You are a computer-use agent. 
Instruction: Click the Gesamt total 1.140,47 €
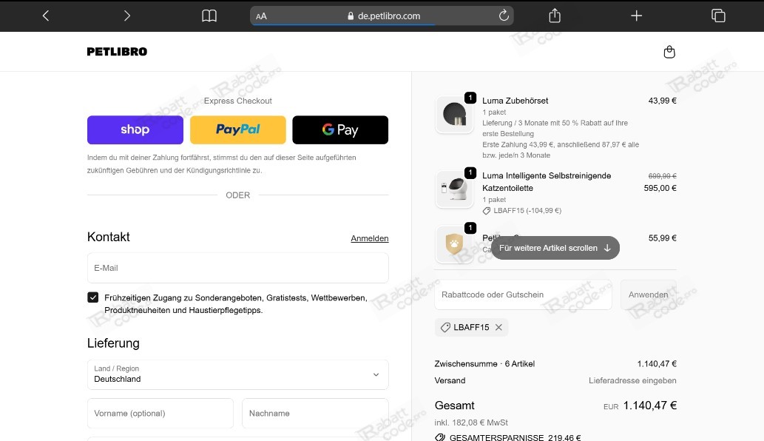(x=649, y=405)
